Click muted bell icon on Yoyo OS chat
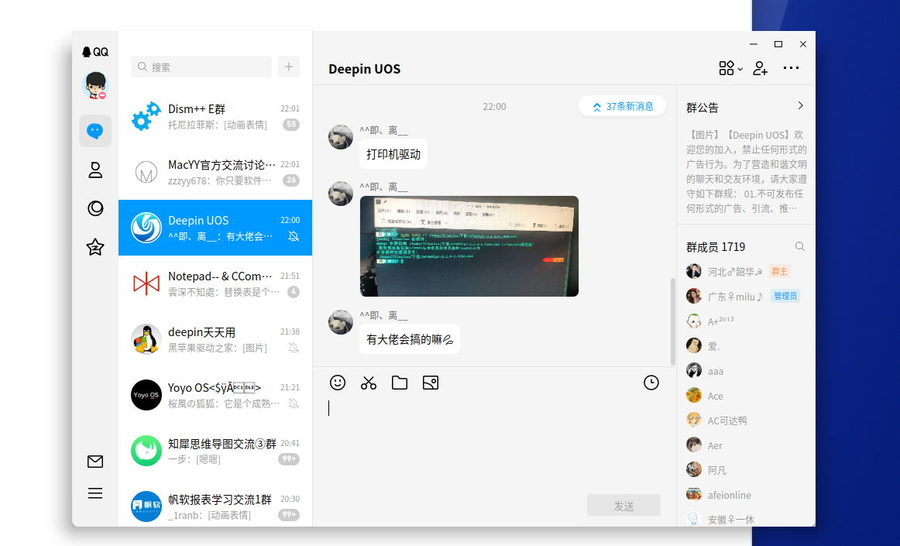This screenshot has height=546, width=900. click(294, 403)
